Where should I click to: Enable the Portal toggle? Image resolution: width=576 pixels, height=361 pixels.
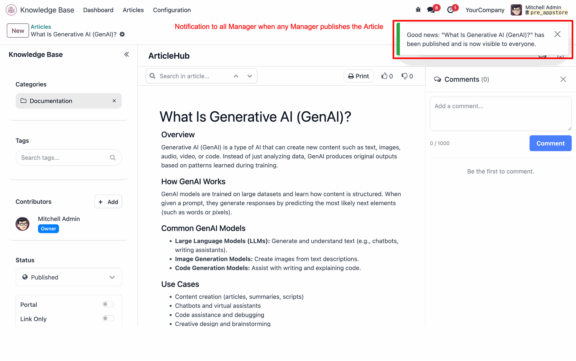point(108,304)
